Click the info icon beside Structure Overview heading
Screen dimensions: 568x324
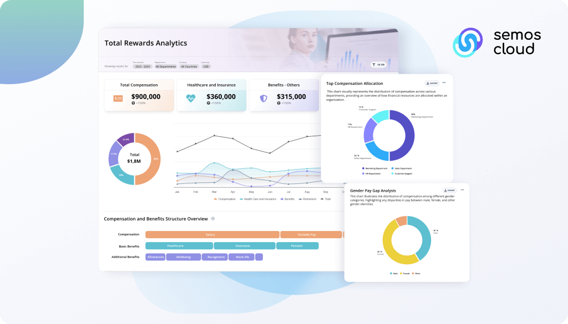point(213,218)
